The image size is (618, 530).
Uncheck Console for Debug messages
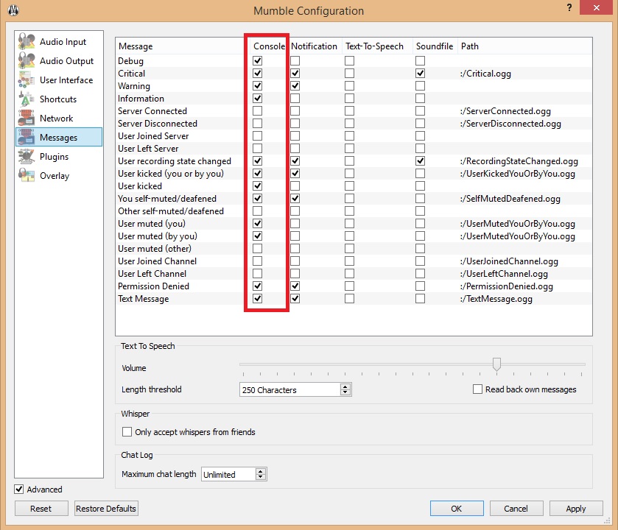[x=257, y=60]
